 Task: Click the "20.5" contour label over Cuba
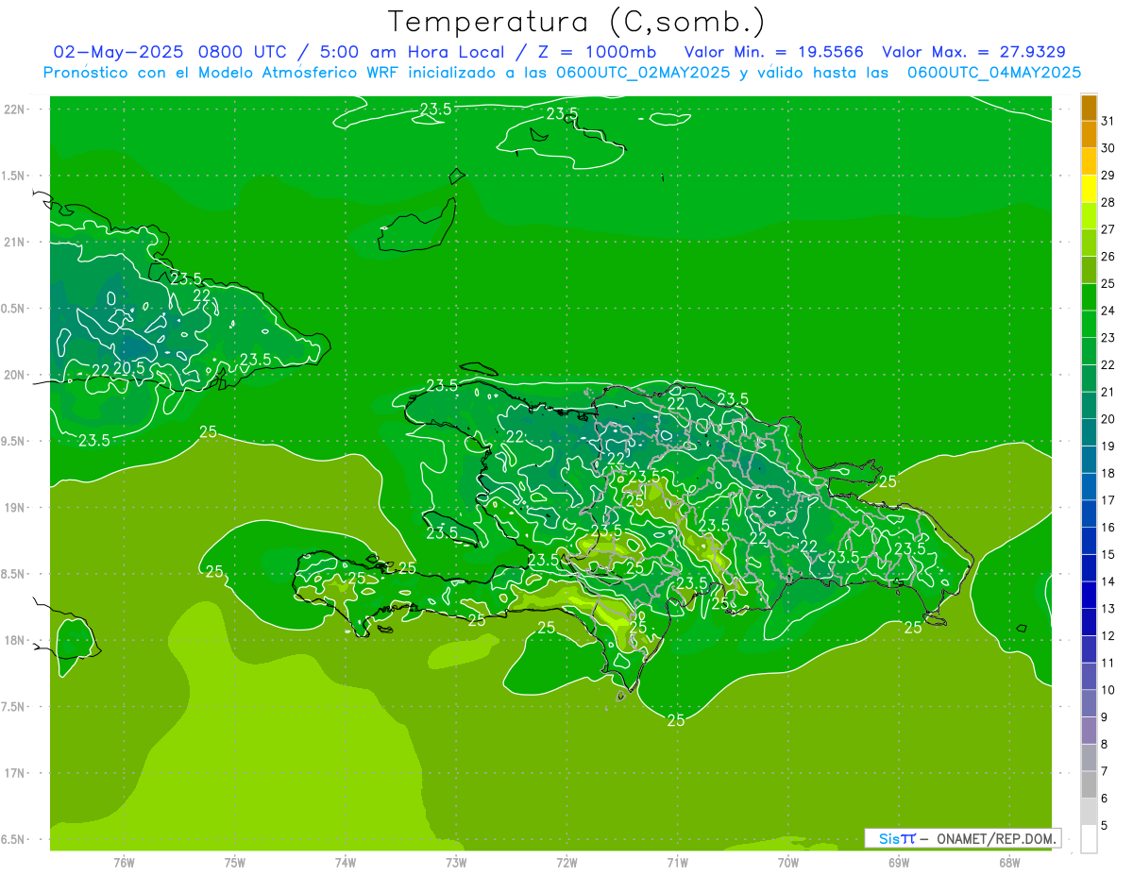pos(129,368)
